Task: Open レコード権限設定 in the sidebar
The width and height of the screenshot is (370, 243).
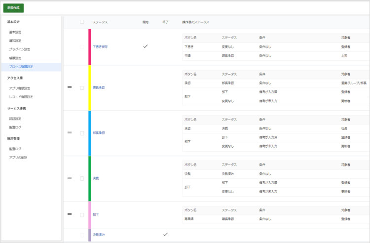Action: [x=21, y=97]
